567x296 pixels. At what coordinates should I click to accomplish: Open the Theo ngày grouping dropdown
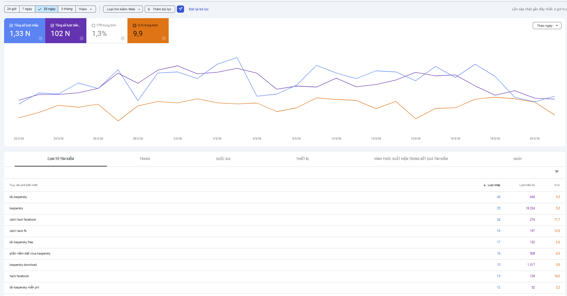click(547, 26)
